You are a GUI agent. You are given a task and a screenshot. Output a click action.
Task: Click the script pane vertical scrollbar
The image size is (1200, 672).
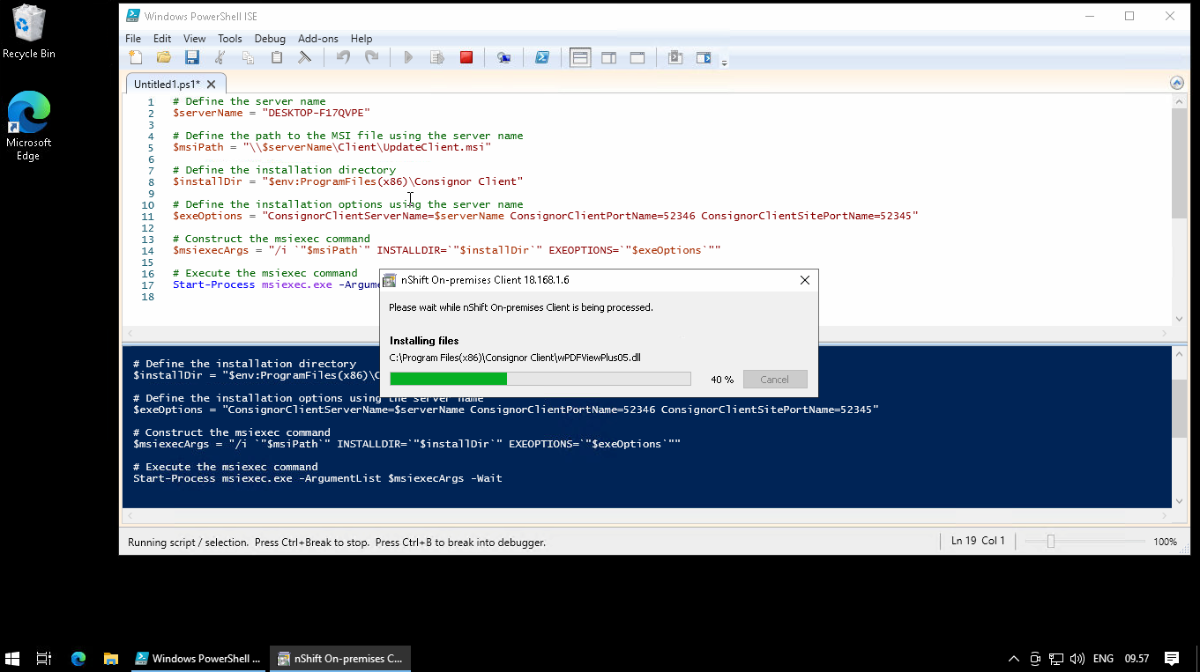1179,163
